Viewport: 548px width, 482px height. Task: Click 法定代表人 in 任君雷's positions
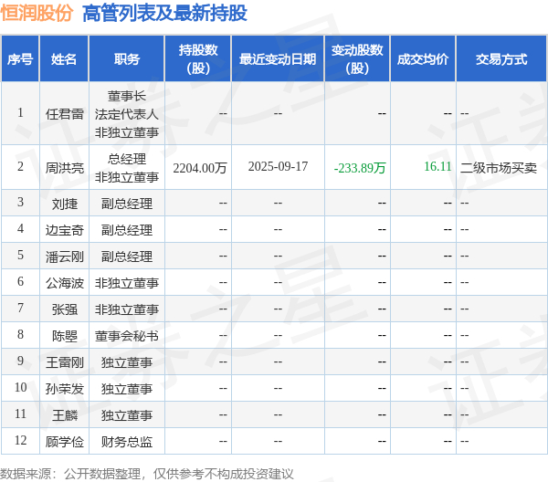tap(127, 114)
